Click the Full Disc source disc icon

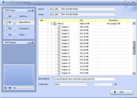[7, 16]
